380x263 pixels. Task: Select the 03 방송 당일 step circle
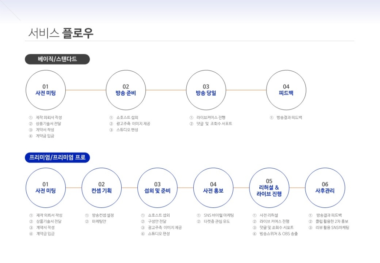click(206, 90)
